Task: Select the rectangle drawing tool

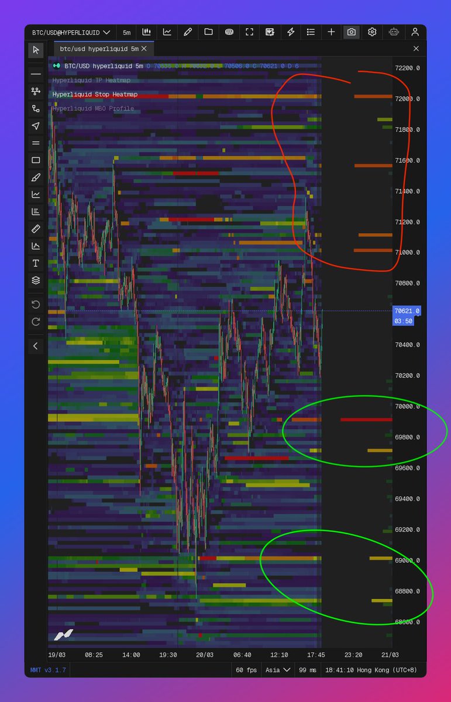Action: (36, 160)
